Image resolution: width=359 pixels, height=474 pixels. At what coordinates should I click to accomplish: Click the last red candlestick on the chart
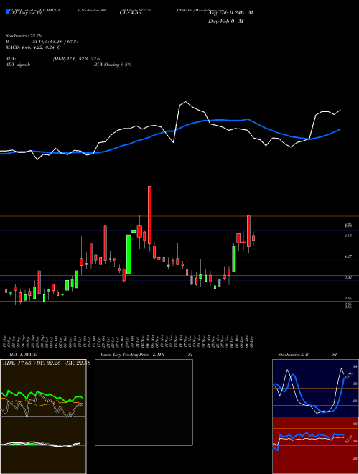click(x=253, y=238)
